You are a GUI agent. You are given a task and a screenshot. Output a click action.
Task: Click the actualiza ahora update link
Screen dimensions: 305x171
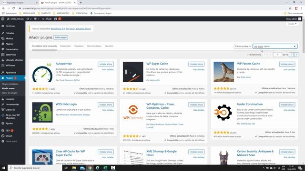coord(78,28)
